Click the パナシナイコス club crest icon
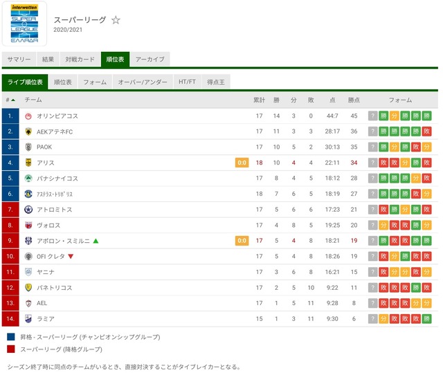 [x=28, y=179]
